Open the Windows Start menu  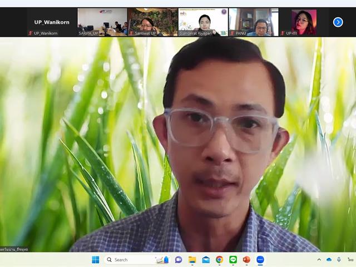pos(96,260)
